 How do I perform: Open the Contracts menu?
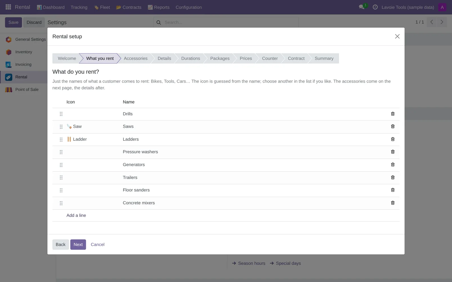pos(129,7)
